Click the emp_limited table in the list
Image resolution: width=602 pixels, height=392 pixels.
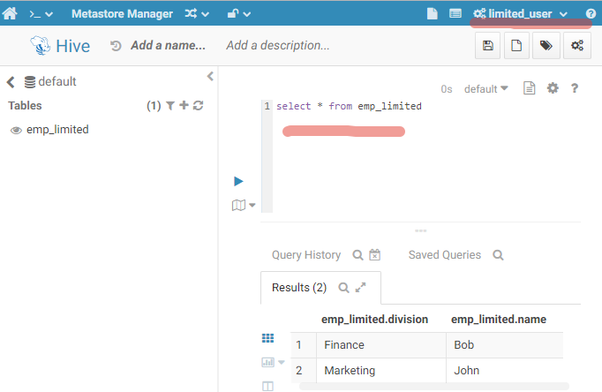point(57,130)
